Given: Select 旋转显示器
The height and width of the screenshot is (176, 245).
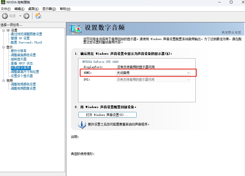Looking at the screenshot, I should [19, 59].
